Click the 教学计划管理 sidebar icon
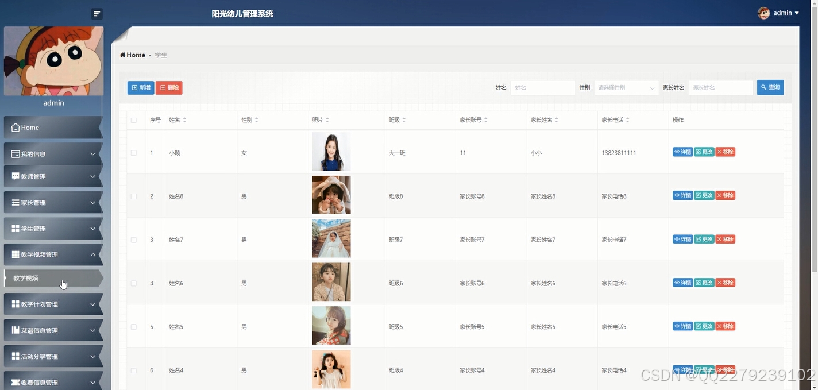Viewport: 818px width, 390px height. [16, 304]
